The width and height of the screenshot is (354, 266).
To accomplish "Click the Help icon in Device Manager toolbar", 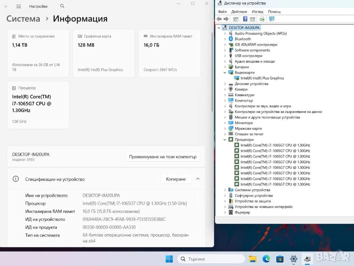I will pos(245,19).
